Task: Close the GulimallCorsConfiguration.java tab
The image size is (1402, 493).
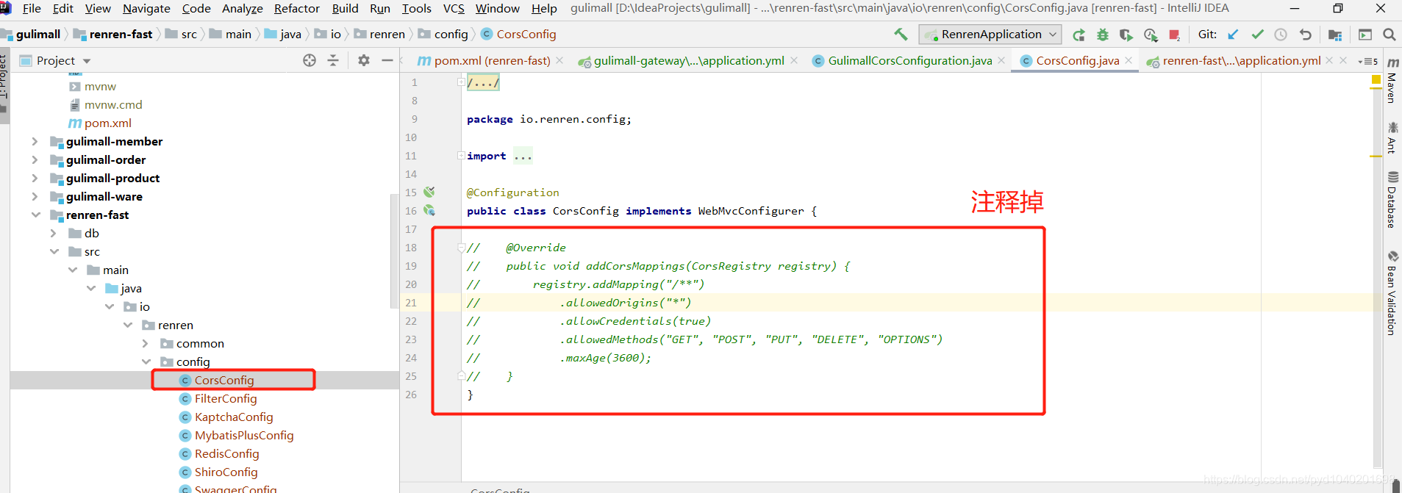Action: click(1001, 60)
